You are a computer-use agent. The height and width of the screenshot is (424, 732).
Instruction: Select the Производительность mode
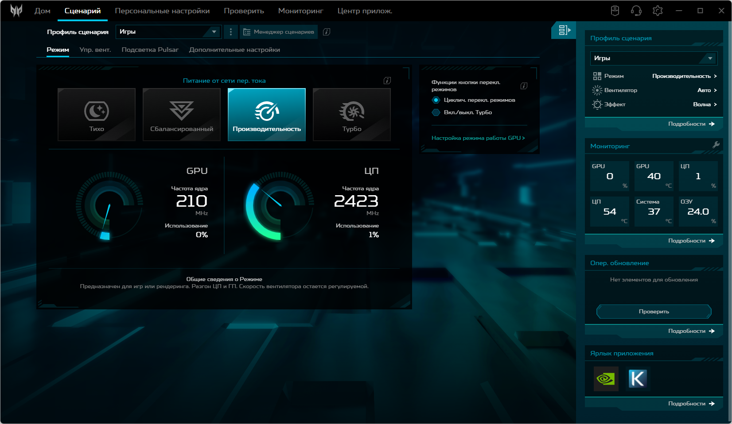(267, 115)
